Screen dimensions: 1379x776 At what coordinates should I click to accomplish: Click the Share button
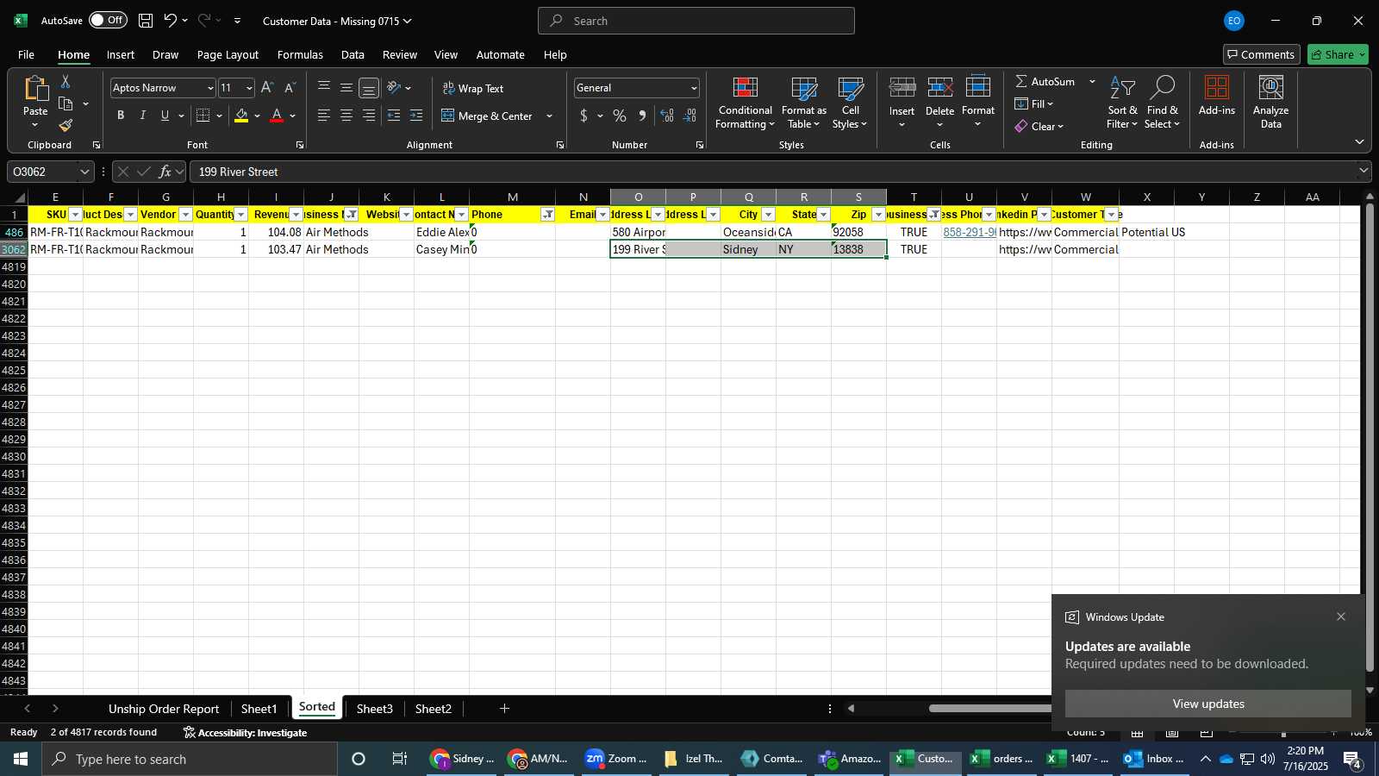(x=1338, y=54)
